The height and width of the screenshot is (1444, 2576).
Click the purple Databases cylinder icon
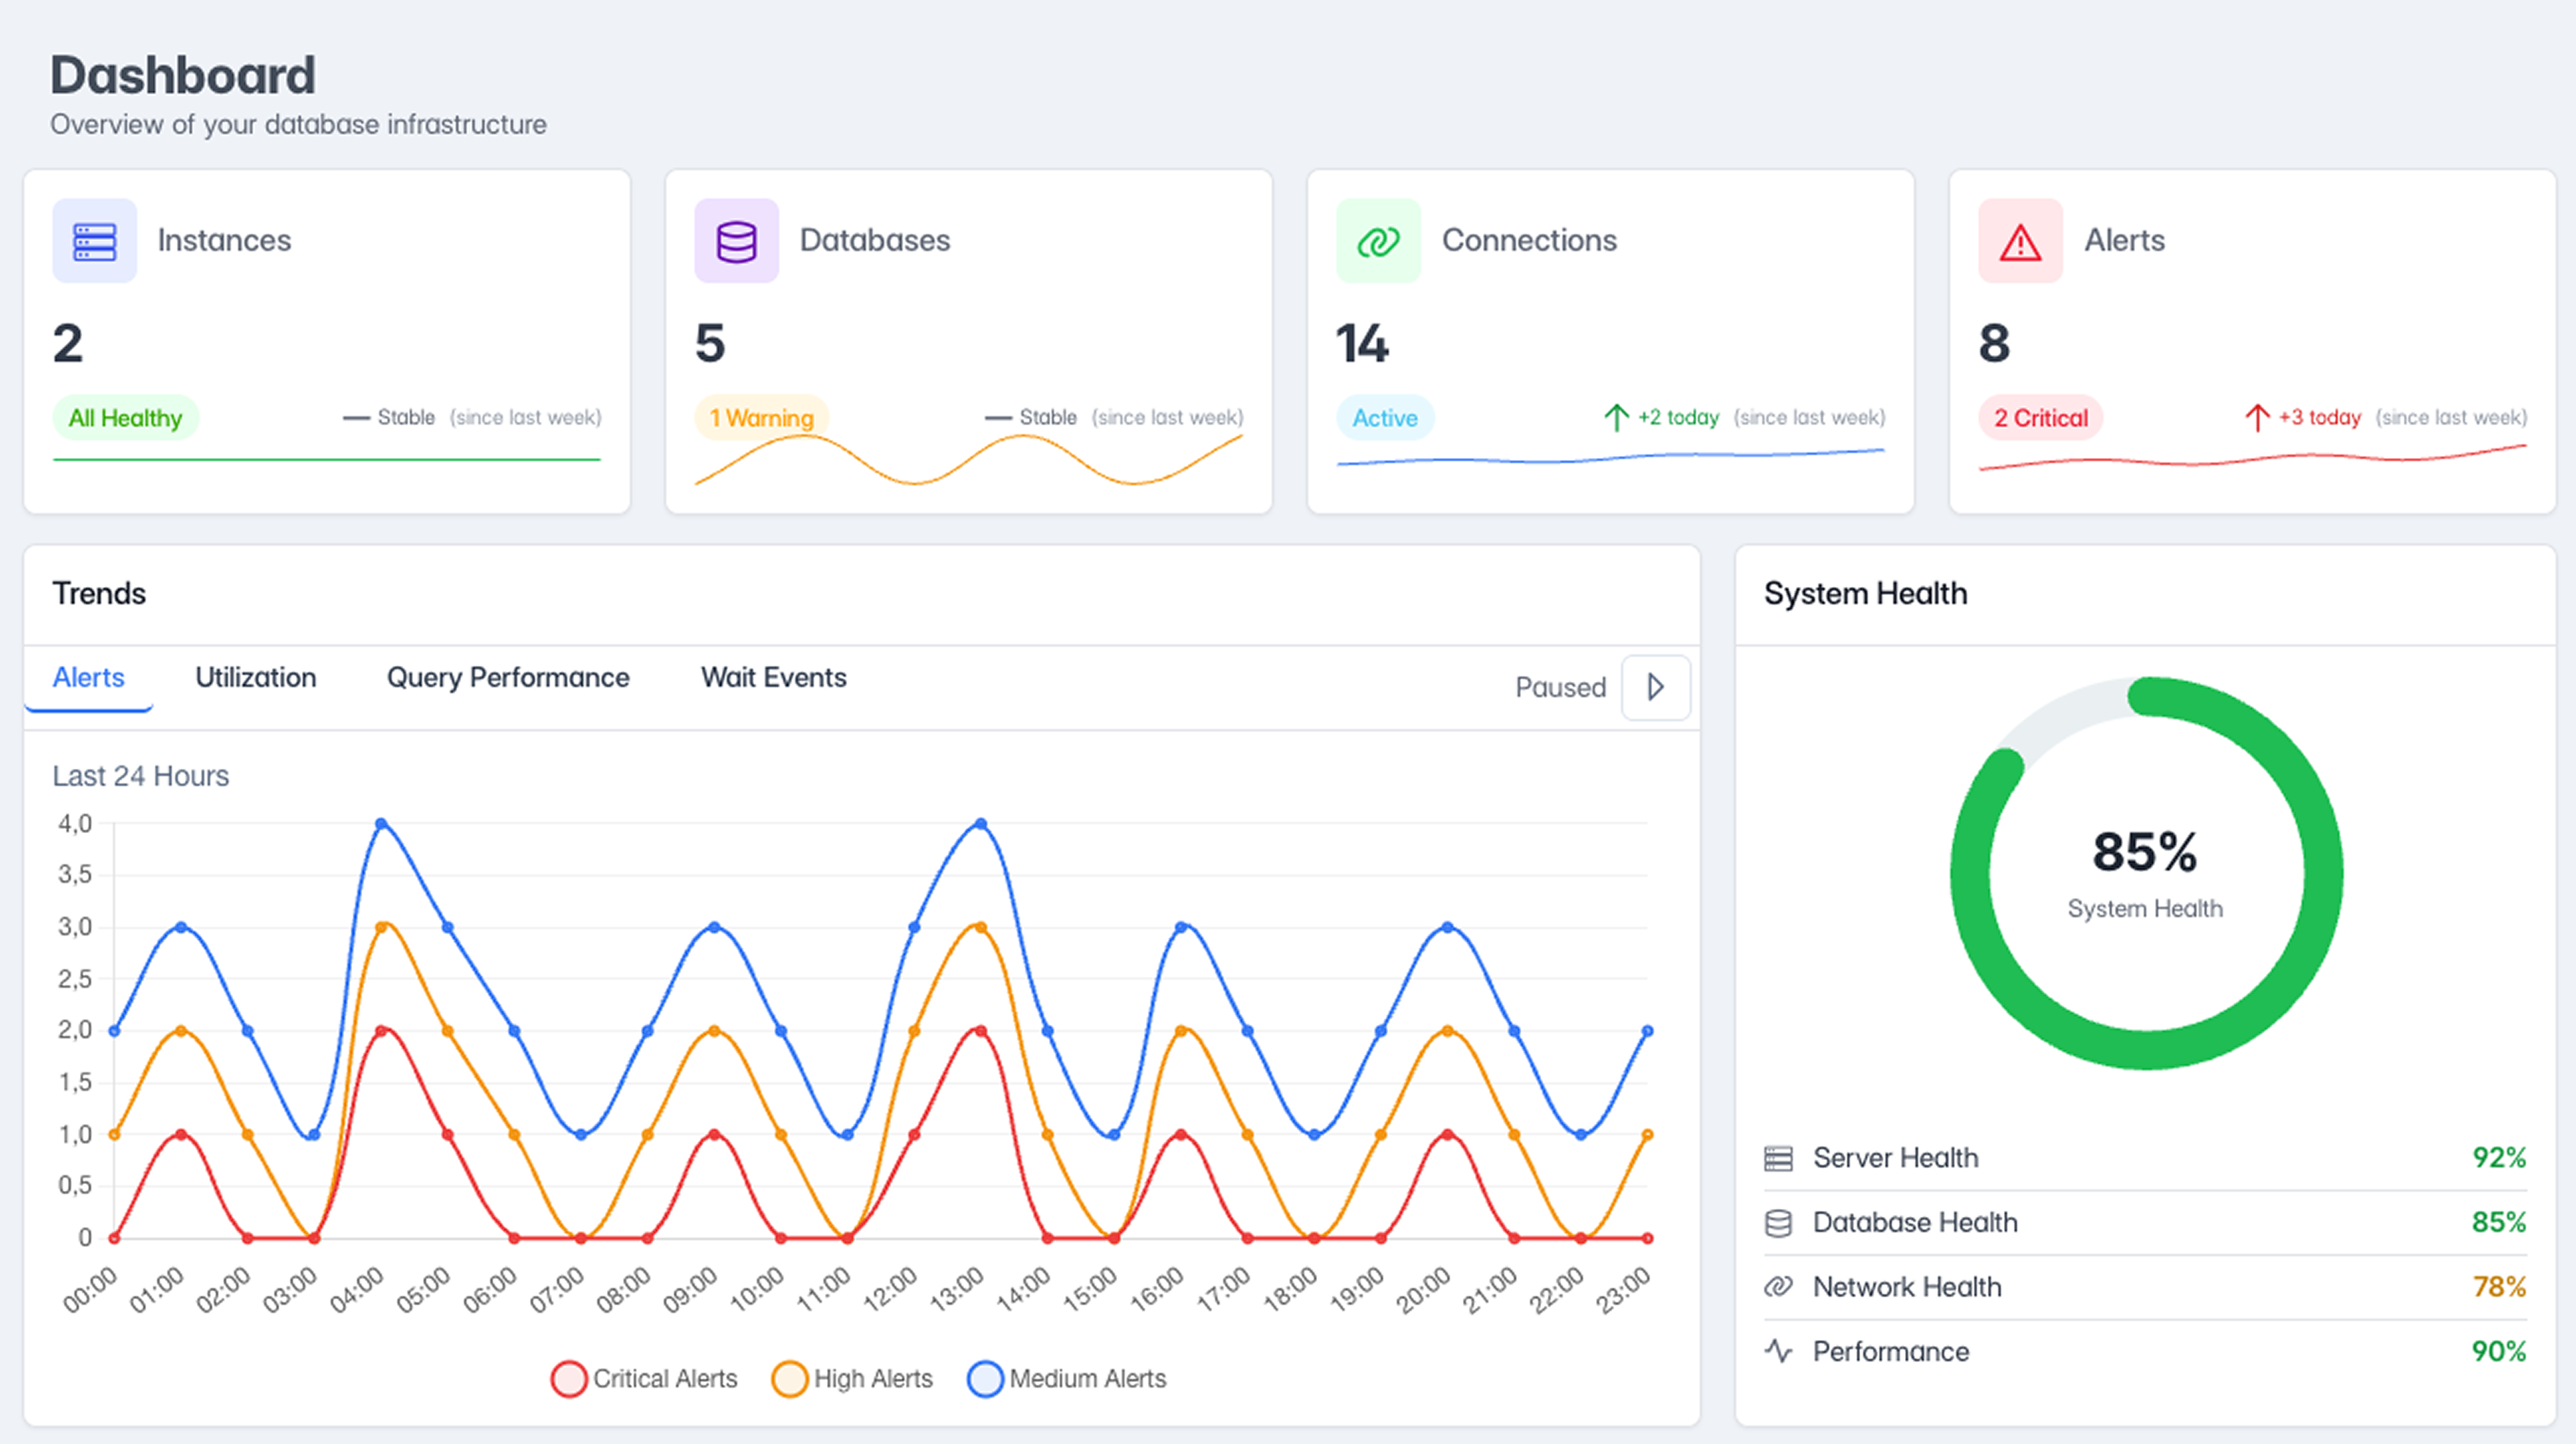tap(736, 241)
